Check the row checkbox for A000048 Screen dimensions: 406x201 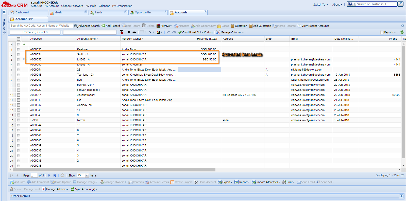point(19,75)
